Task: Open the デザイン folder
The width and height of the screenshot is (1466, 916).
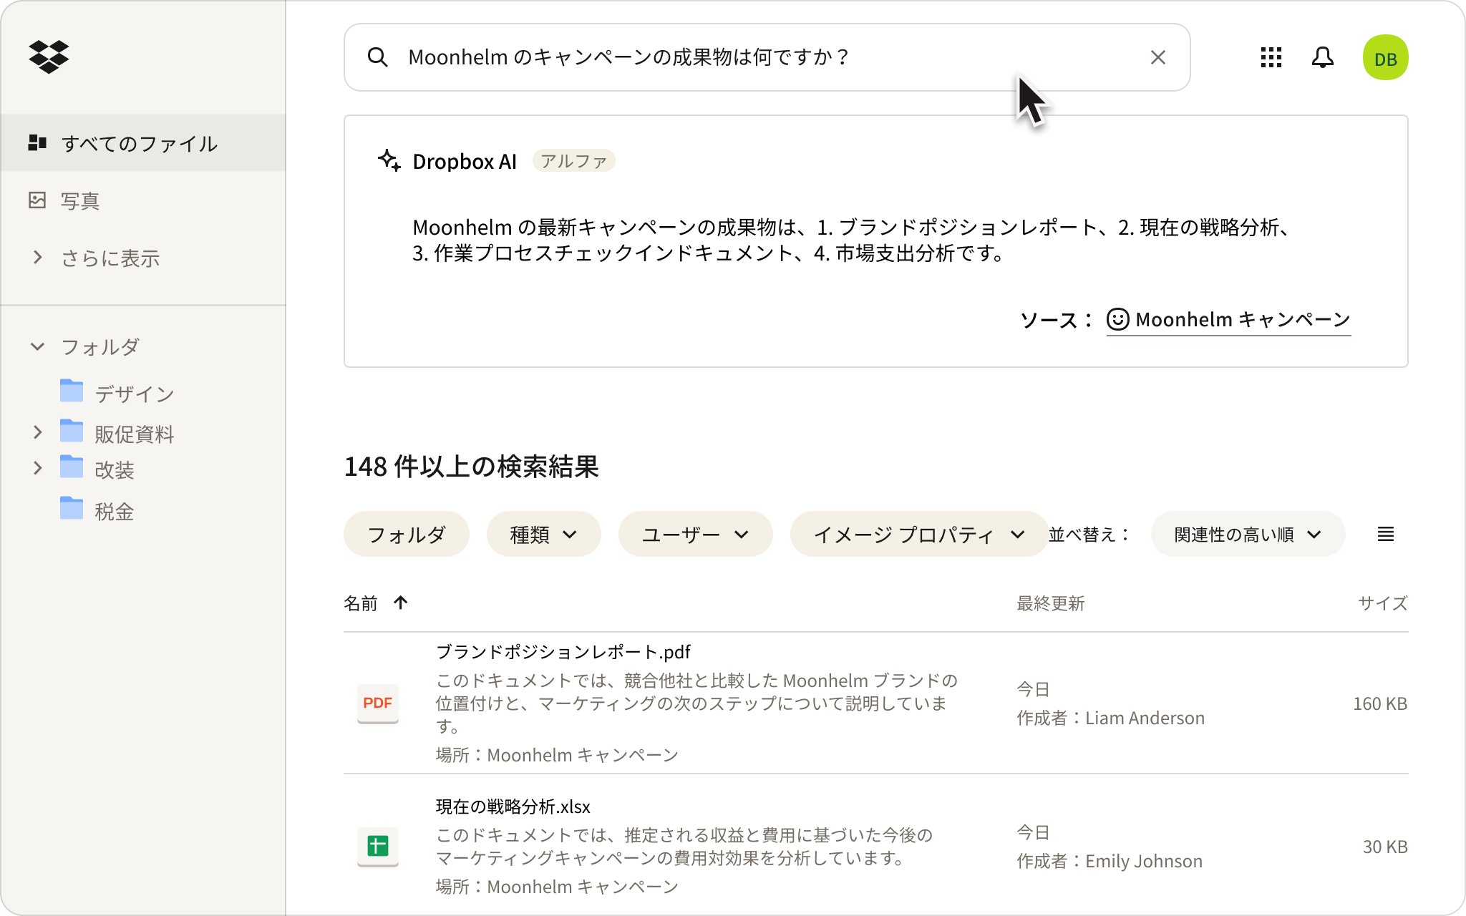Action: click(x=135, y=394)
